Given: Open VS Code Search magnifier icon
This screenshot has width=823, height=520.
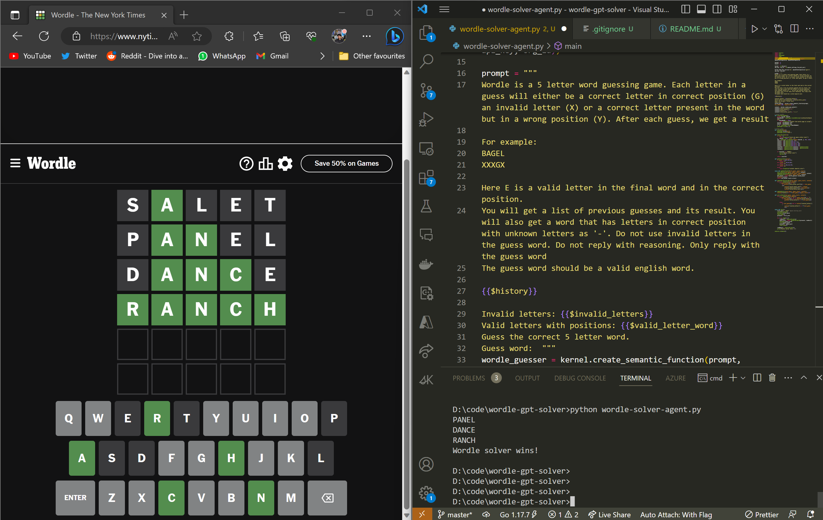Looking at the screenshot, I should coord(426,61).
